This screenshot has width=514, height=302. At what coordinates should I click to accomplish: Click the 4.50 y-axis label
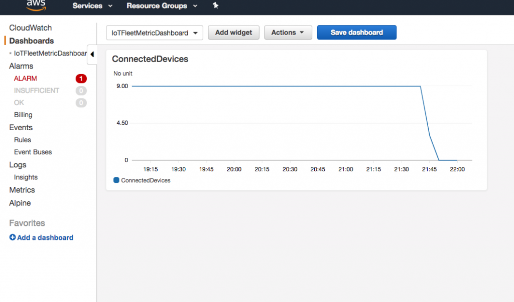pyautogui.click(x=122, y=123)
